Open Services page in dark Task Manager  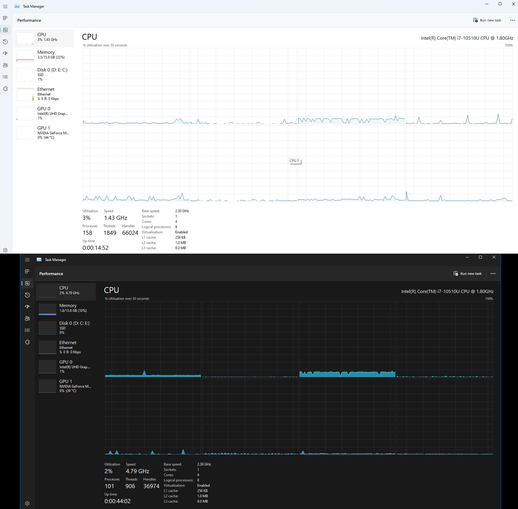coord(27,342)
